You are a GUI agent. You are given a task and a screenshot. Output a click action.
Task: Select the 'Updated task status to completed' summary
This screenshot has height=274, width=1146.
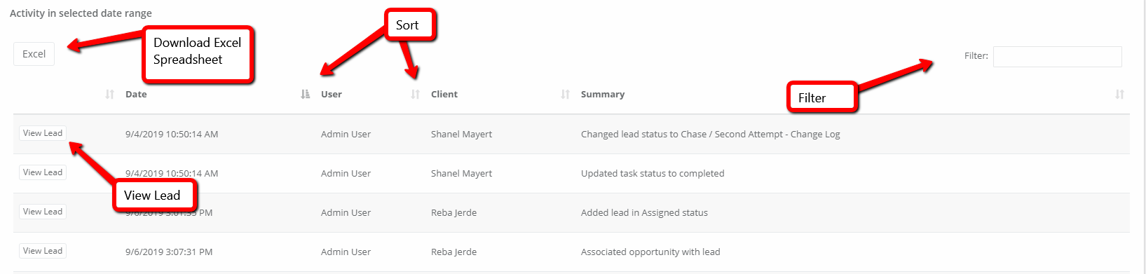653,173
